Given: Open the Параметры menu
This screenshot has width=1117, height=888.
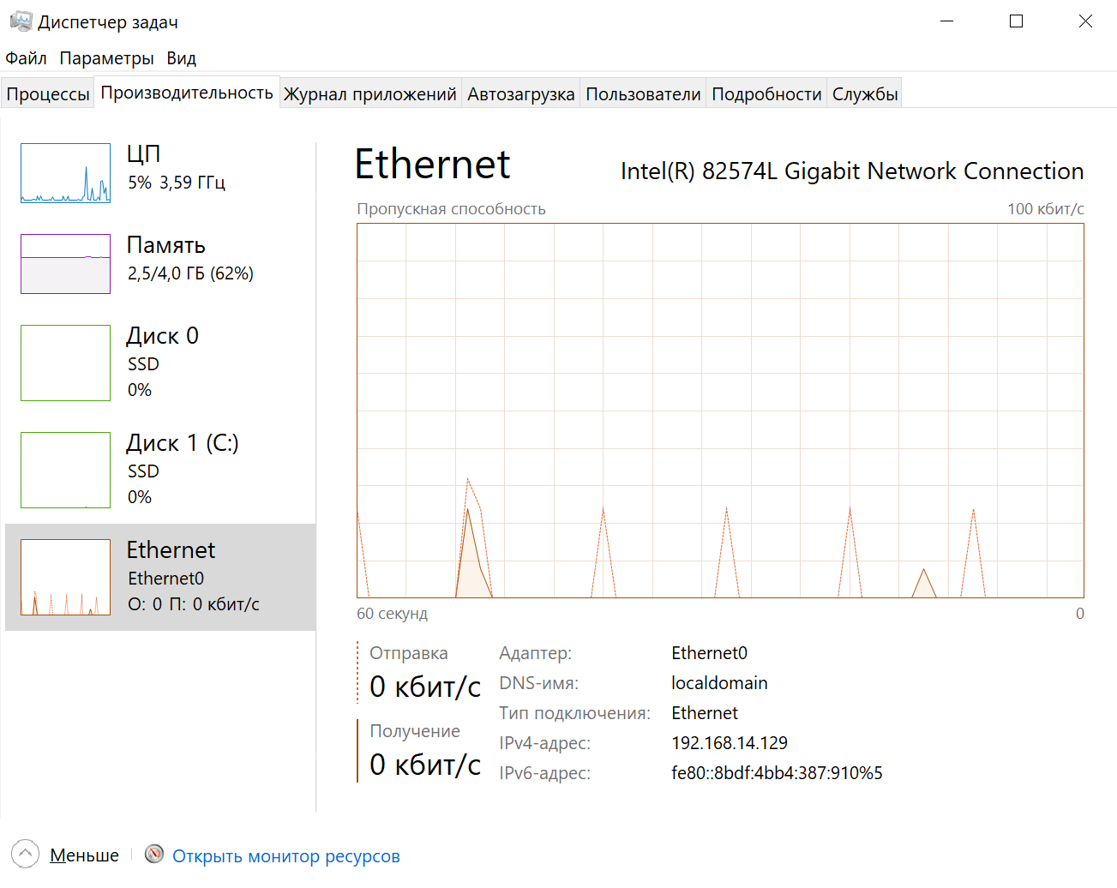Looking at the screenshot, I should pyautogui.click(x=106, y=58).
